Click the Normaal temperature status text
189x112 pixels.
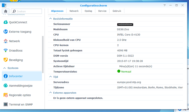tap(126, 72)
